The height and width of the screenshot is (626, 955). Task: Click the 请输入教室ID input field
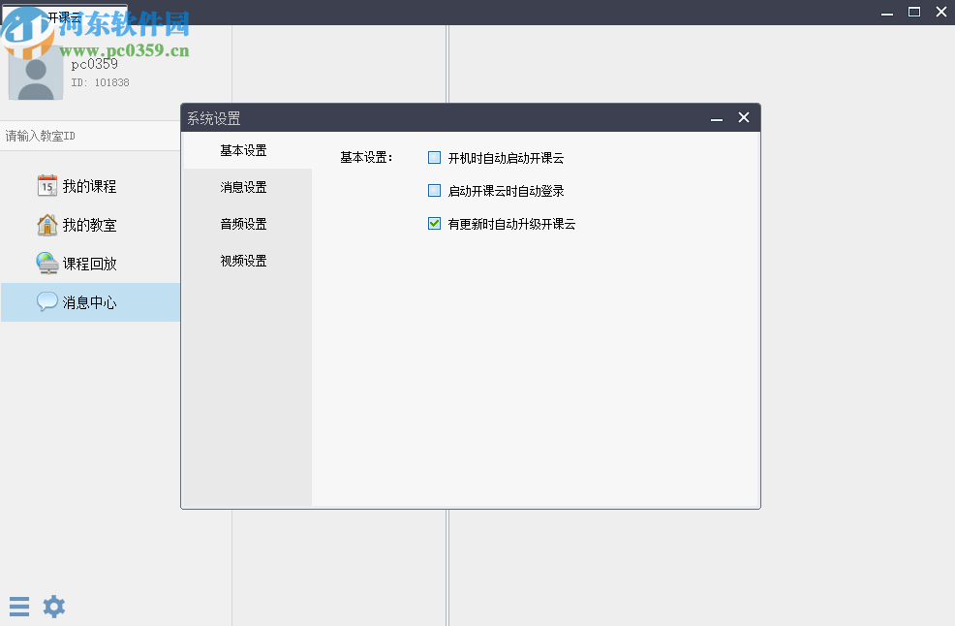87,136
